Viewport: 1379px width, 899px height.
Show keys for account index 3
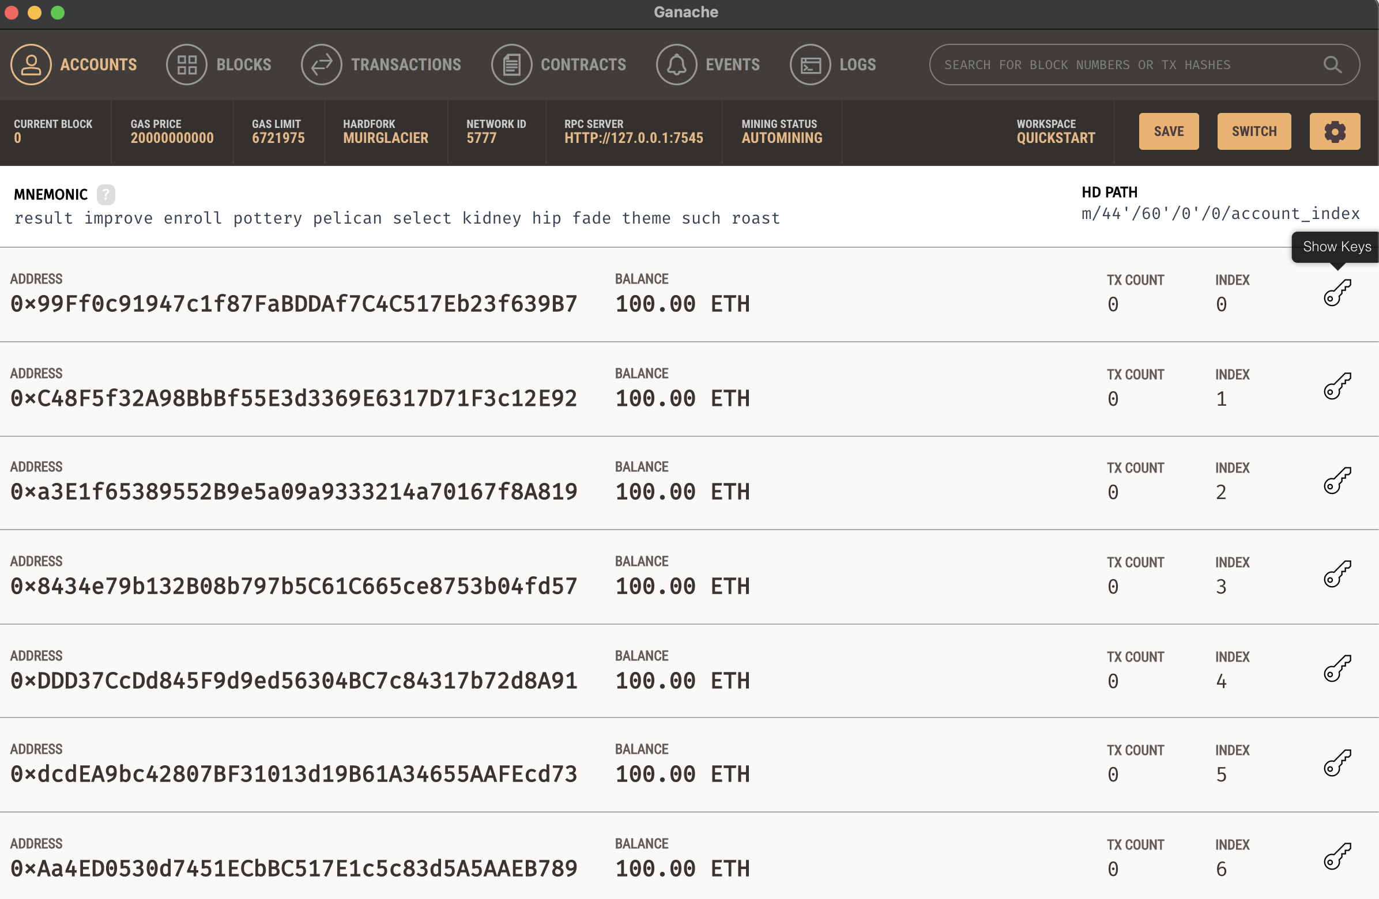click(1337, 574)
